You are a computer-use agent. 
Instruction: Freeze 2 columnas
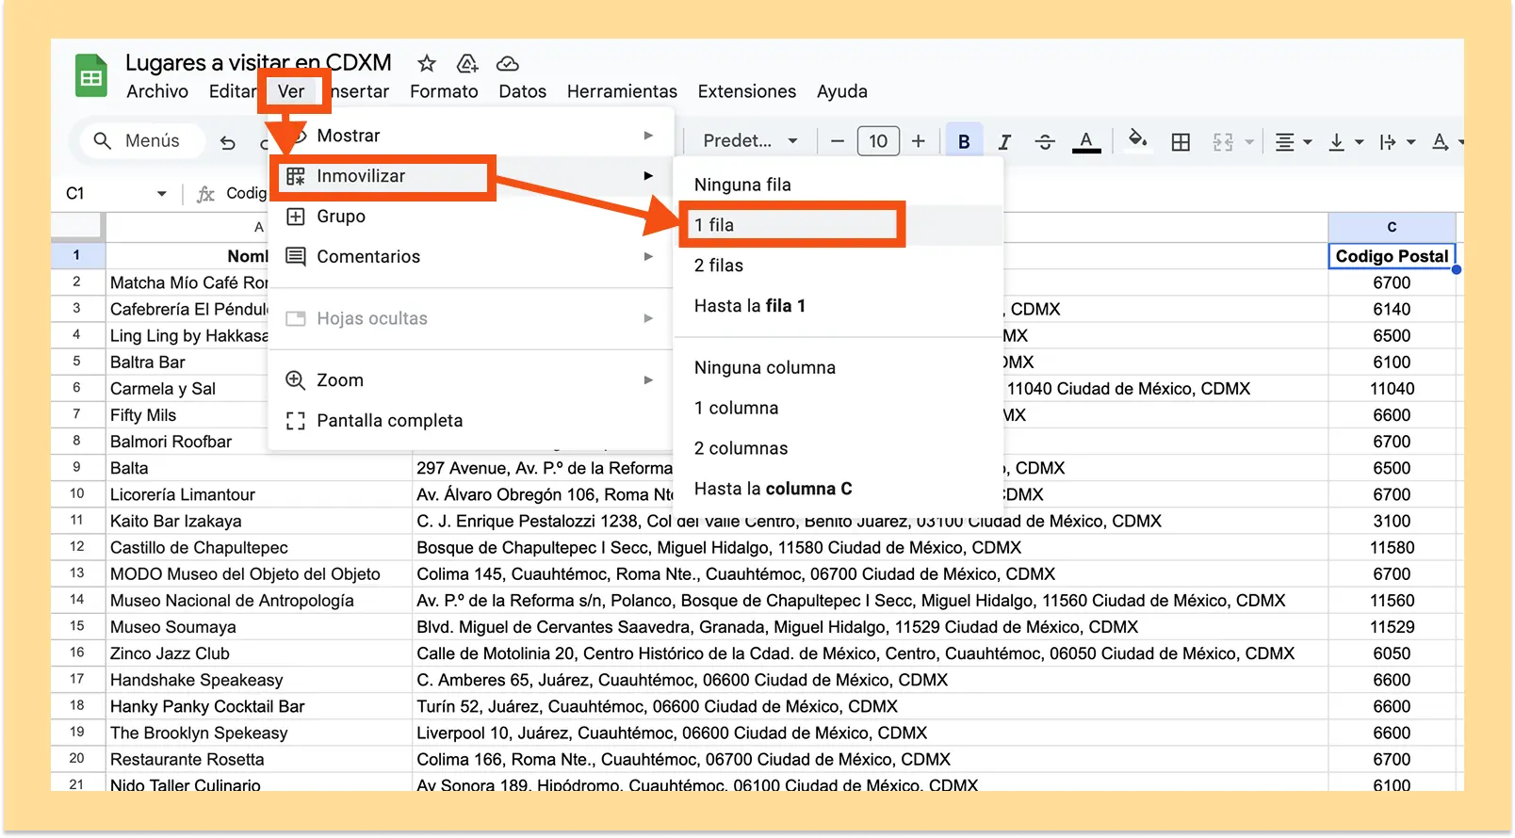coord(839,449)
